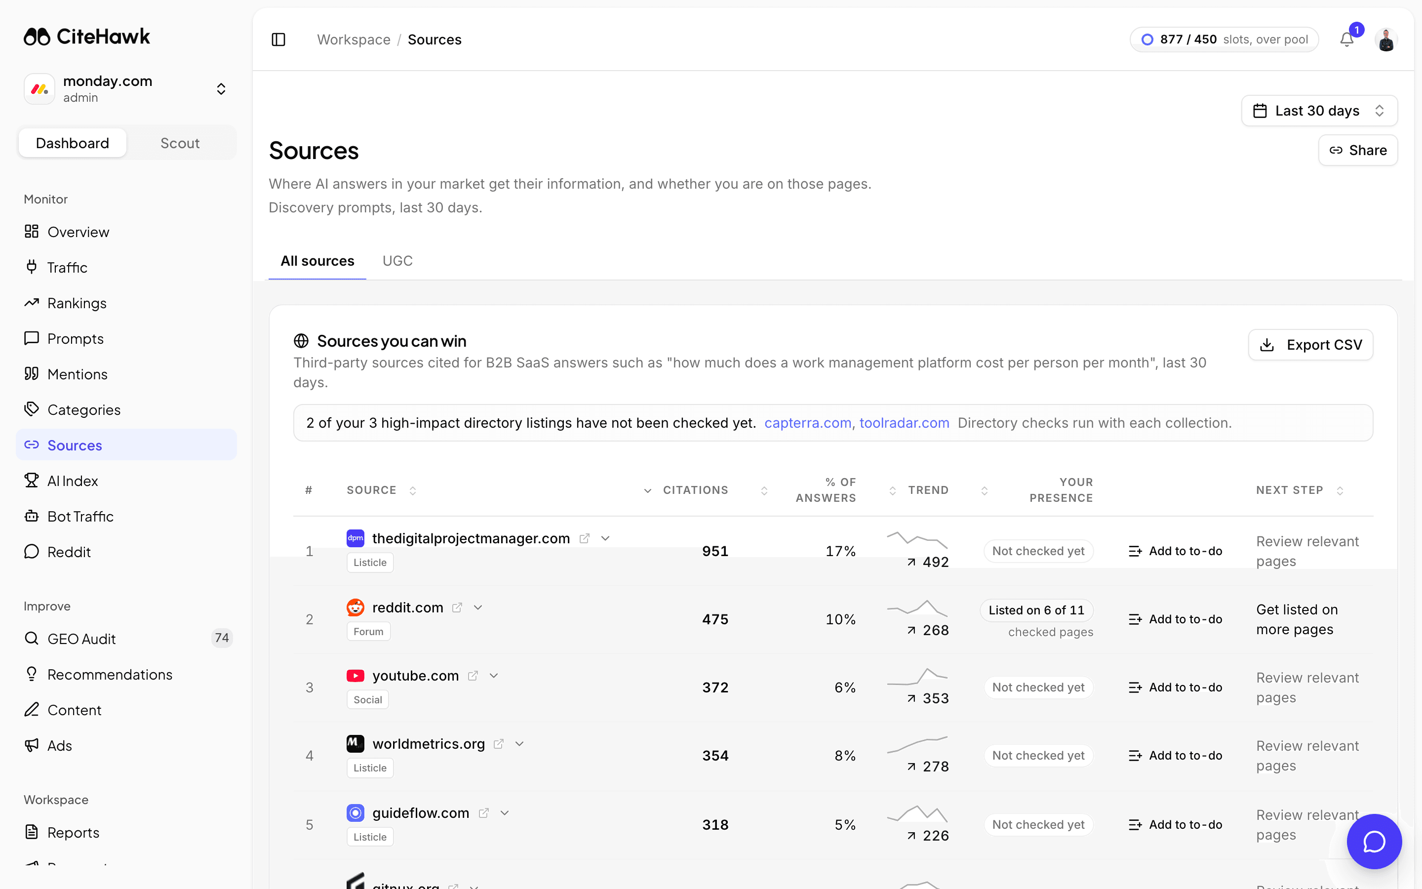1422x889 pixels.
Task: Open the user avatar menu
Action: (x=1385, y=40)
